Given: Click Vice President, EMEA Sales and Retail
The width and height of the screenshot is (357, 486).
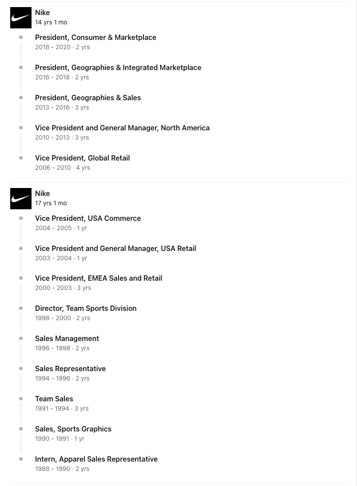Looking at the screenshot, I should tap(99, 278).
